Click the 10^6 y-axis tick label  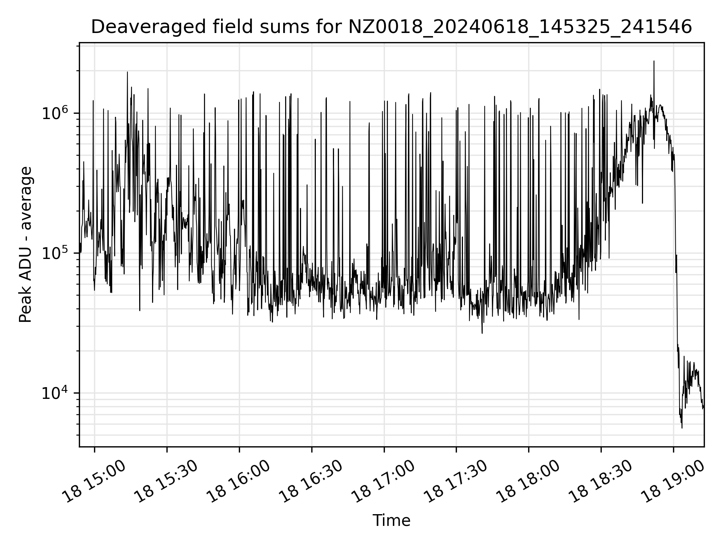coord(55,113)
